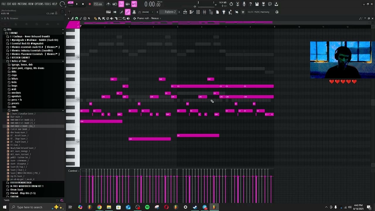Save the project with the floppy icon
Image resolution: width=375 pixels, height=211 pixels.
tap(257, 4)
